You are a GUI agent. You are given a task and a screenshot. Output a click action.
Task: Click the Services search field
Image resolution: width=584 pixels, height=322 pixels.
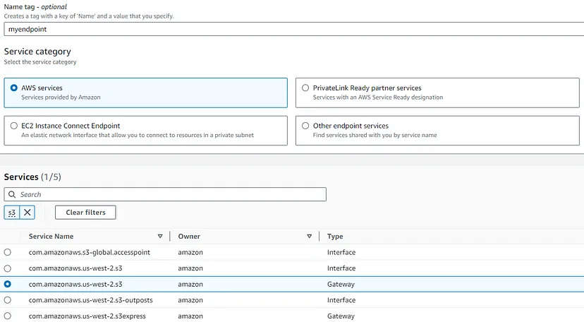tap(165, 195)
